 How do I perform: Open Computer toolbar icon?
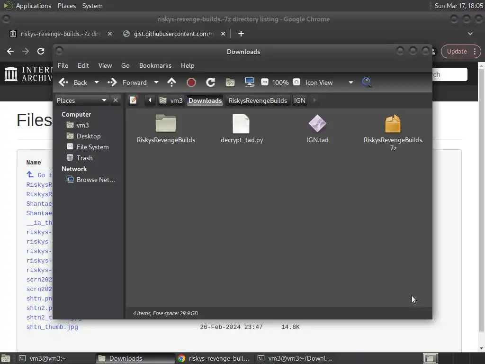click(x=249, y=82)
